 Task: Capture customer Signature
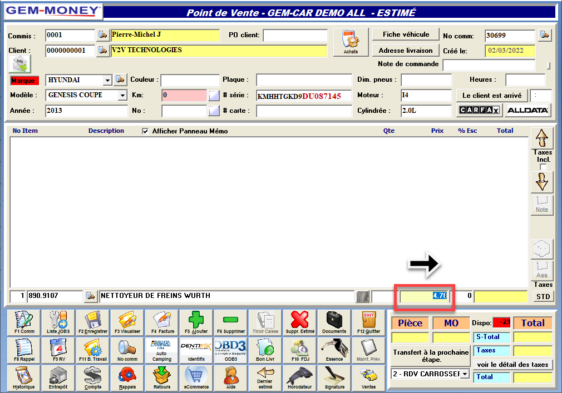[334, 378]
